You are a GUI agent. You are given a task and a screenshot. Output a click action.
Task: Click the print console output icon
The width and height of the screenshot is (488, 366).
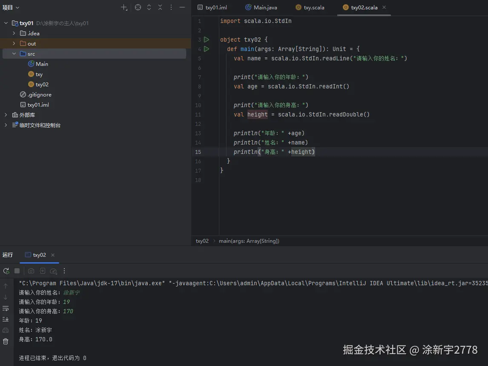pos(6,330)
